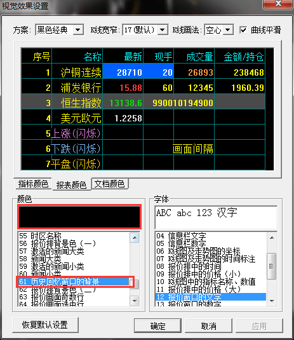
Task: Expand the K线宽窄 dropdown
Action: point(145,30)
